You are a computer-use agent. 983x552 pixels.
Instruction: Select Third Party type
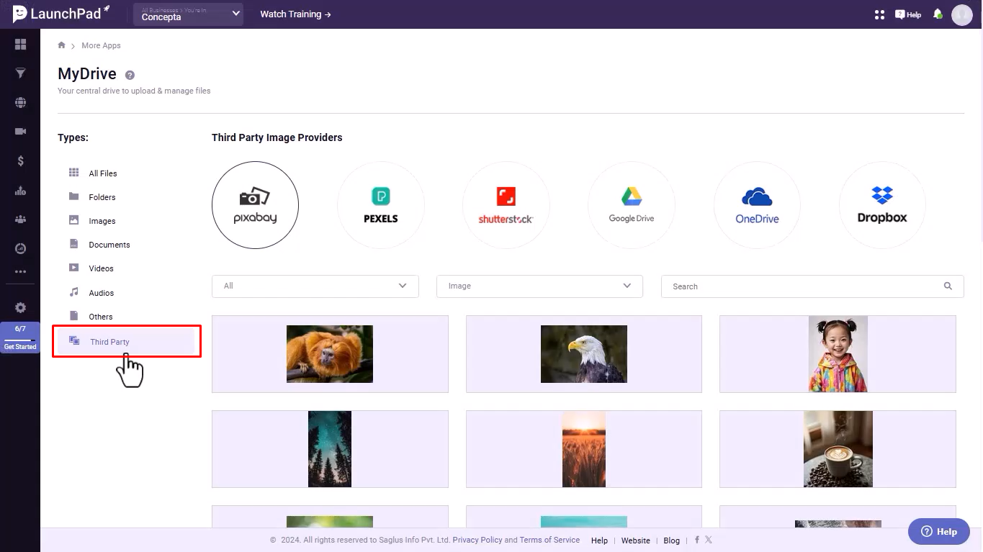(x=126, y=342)
